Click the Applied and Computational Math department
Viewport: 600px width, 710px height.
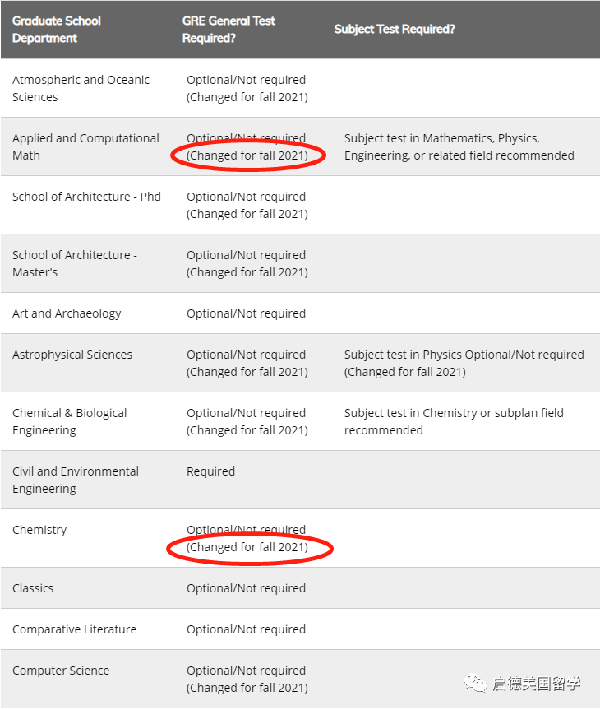coord(85,146)
